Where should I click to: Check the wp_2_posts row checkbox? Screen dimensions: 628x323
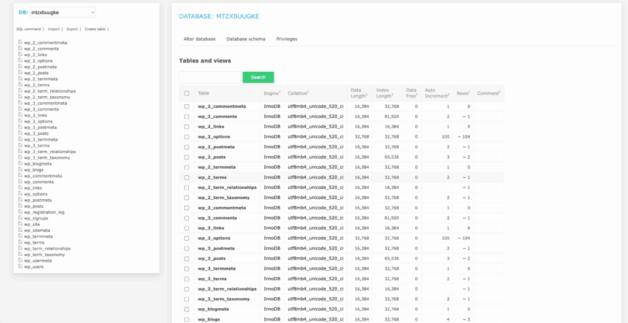[186, 157]
